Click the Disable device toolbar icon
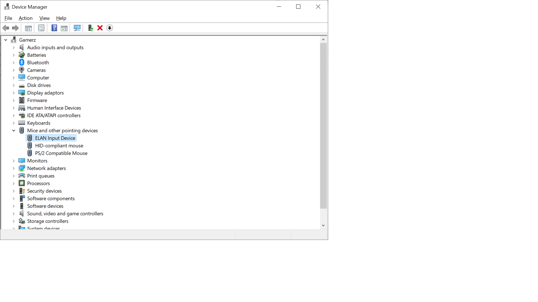The image size is (538, 302). click(110, 28)
